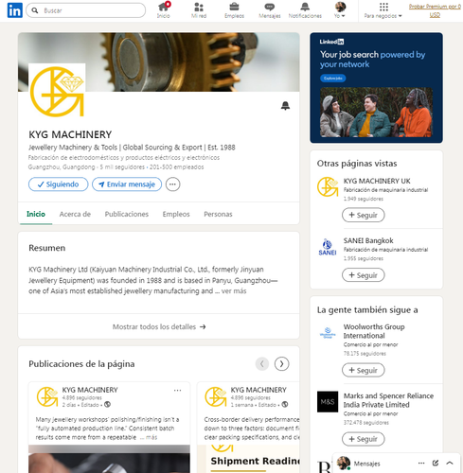Click Mostrar todos los detalles
Image resolution: width=463 pixels, height=473 pixels.
coord(159,326)
